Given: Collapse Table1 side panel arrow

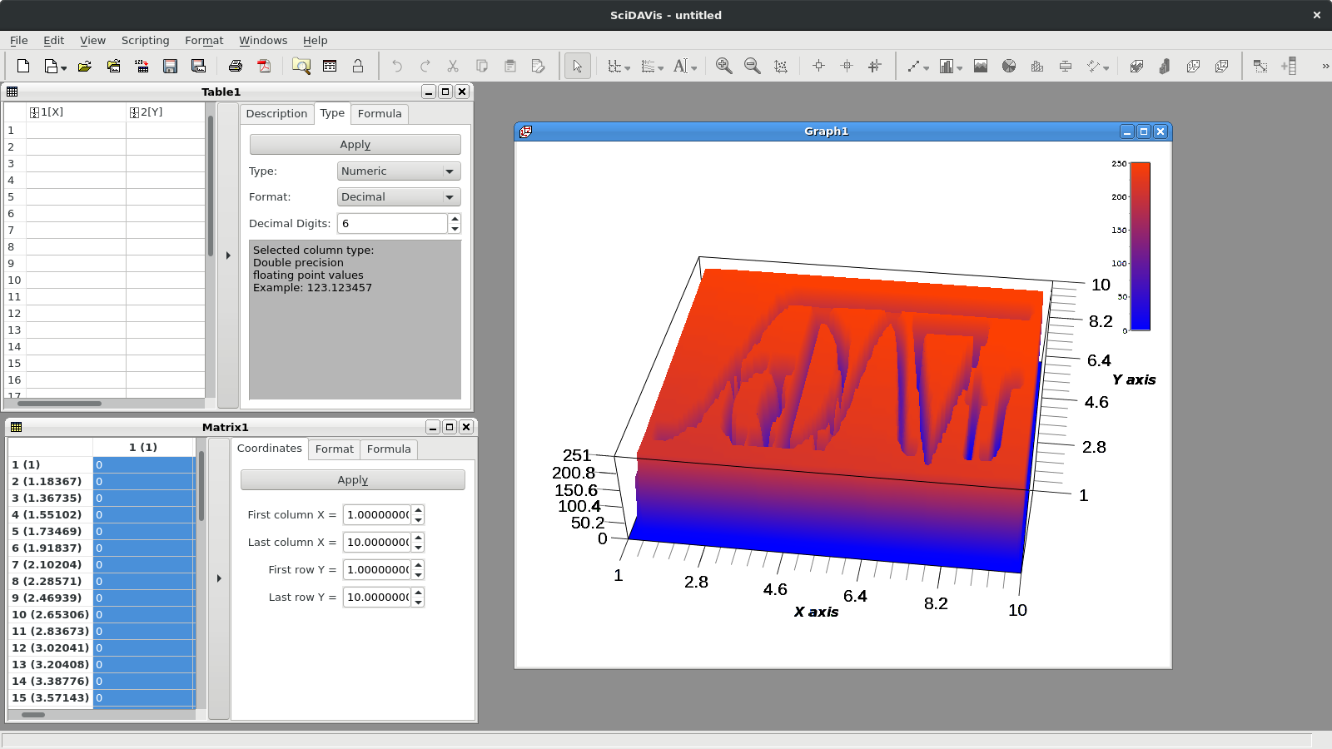Looking at the screenshot, I should [228, 255].
